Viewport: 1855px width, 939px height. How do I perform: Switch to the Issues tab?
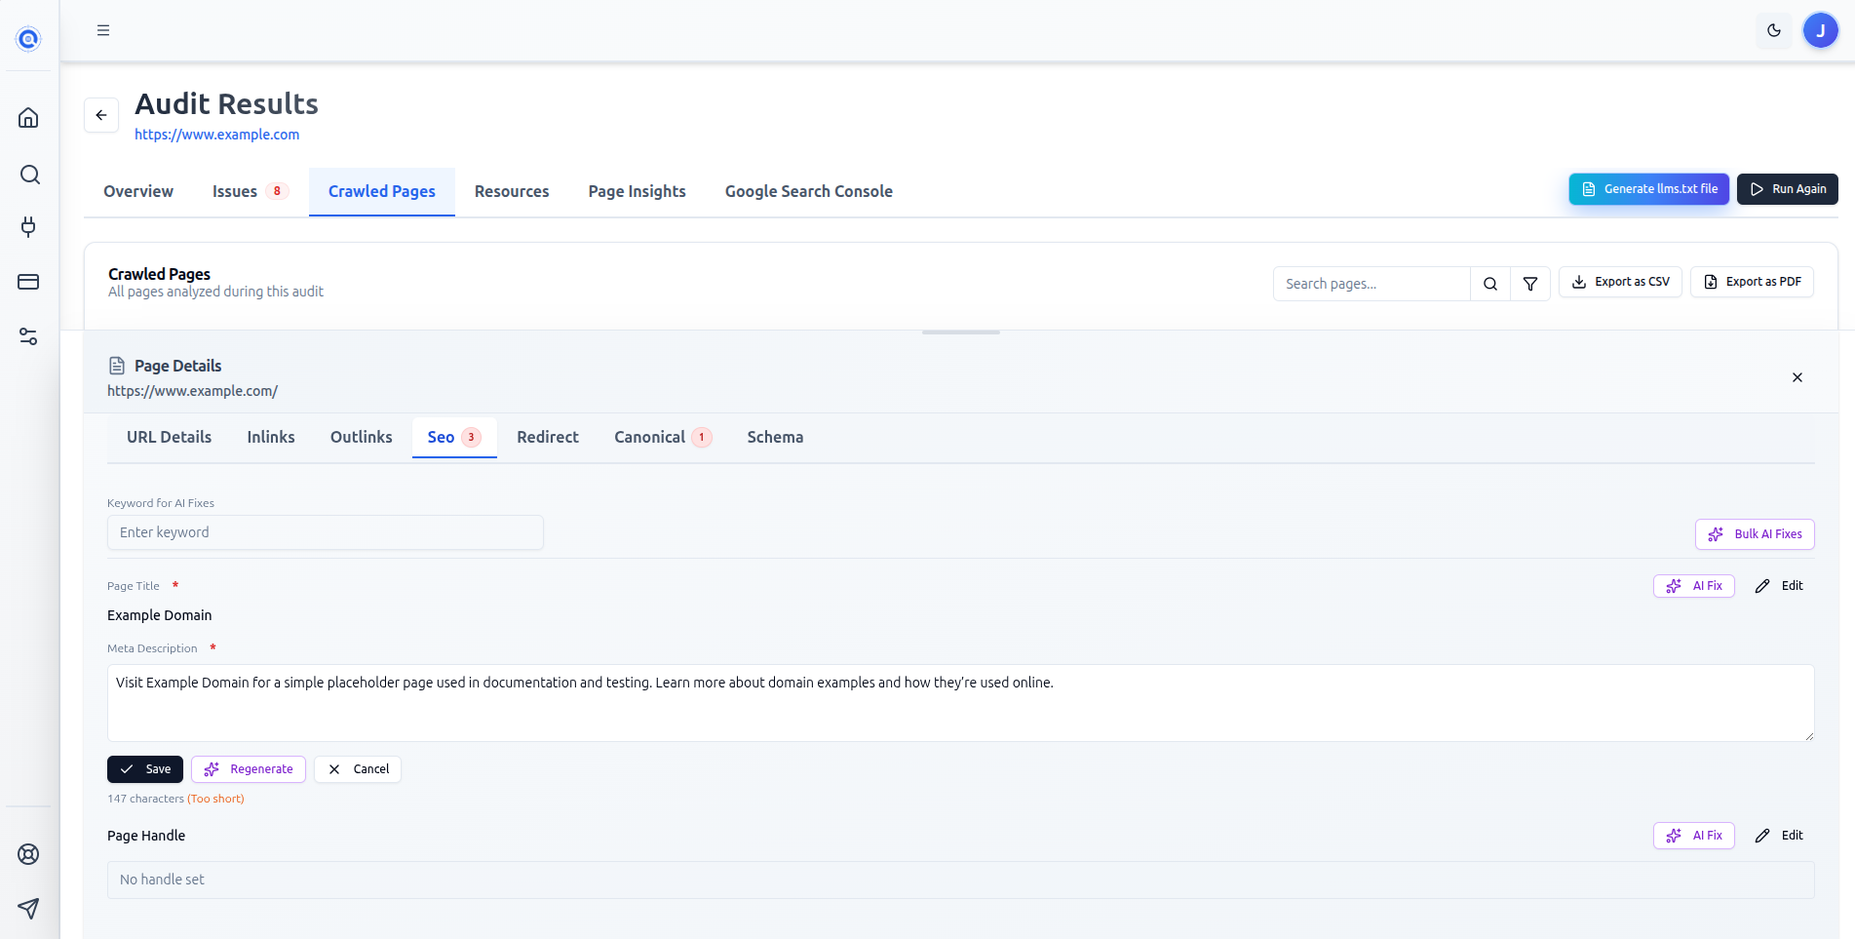233,191
